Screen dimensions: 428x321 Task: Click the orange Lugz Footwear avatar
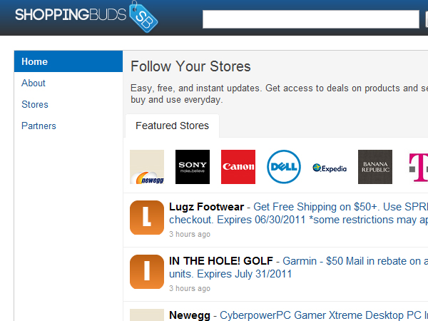(147, 217)
